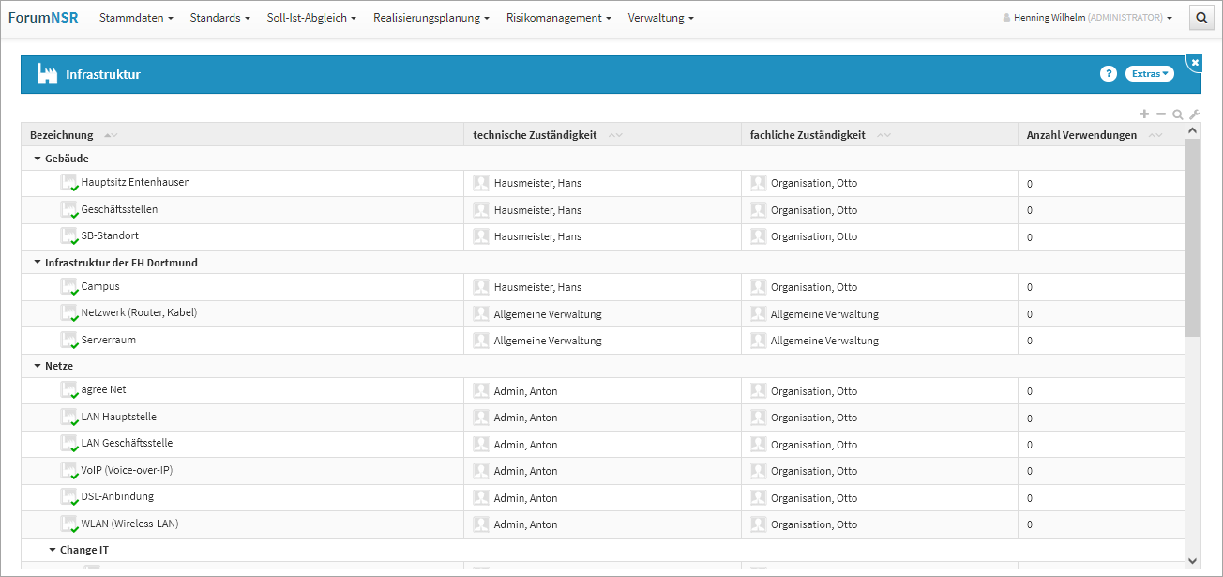The image size is (1223, 577).
Task: Click the plus icon above the table
Action: click(x=1144, y=114)
